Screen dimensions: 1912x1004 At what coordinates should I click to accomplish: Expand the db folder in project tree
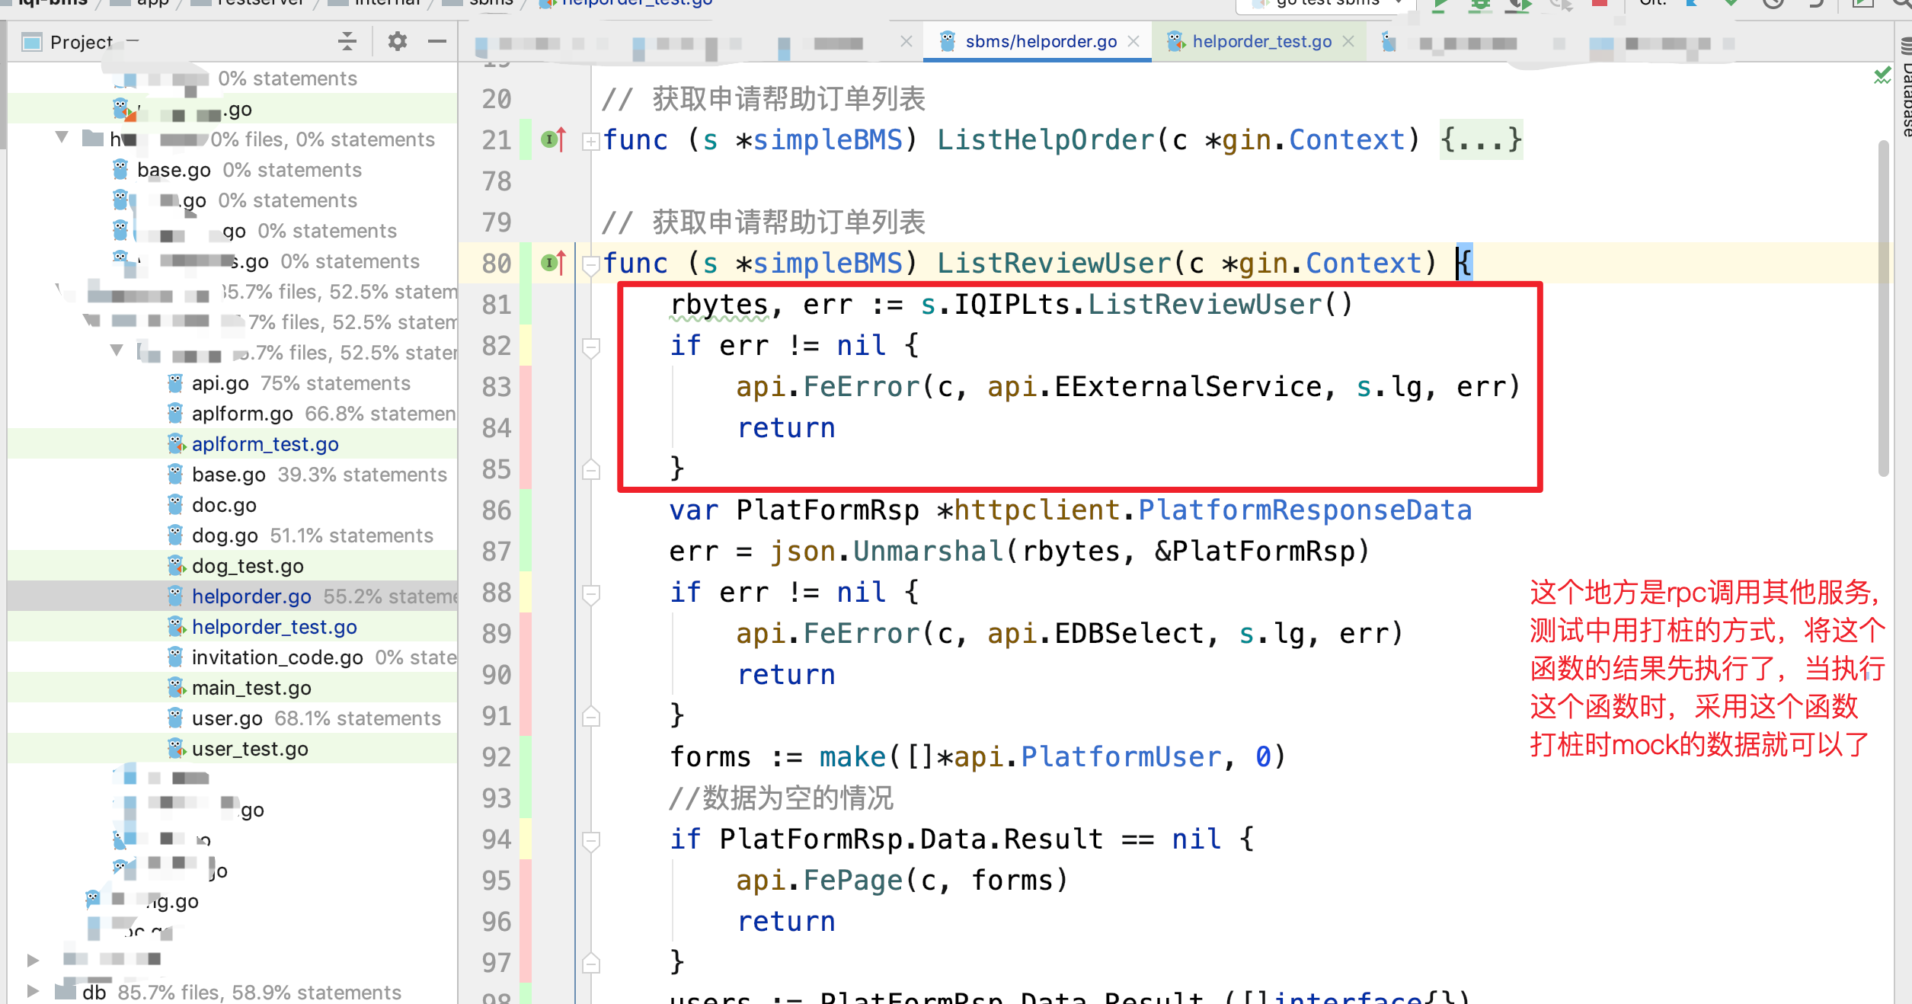click(x=32, y=991)
